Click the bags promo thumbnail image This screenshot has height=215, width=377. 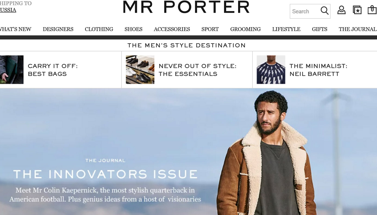coord(12,70)
